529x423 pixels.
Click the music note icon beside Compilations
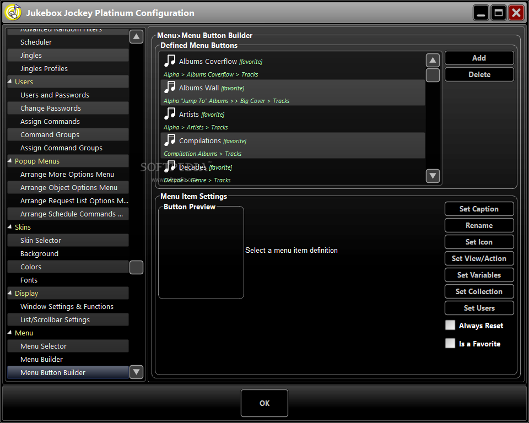170,140
